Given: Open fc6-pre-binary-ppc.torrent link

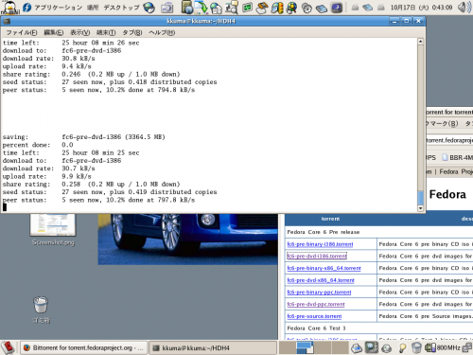Looking at the screenshot, I should click(319, 293).
